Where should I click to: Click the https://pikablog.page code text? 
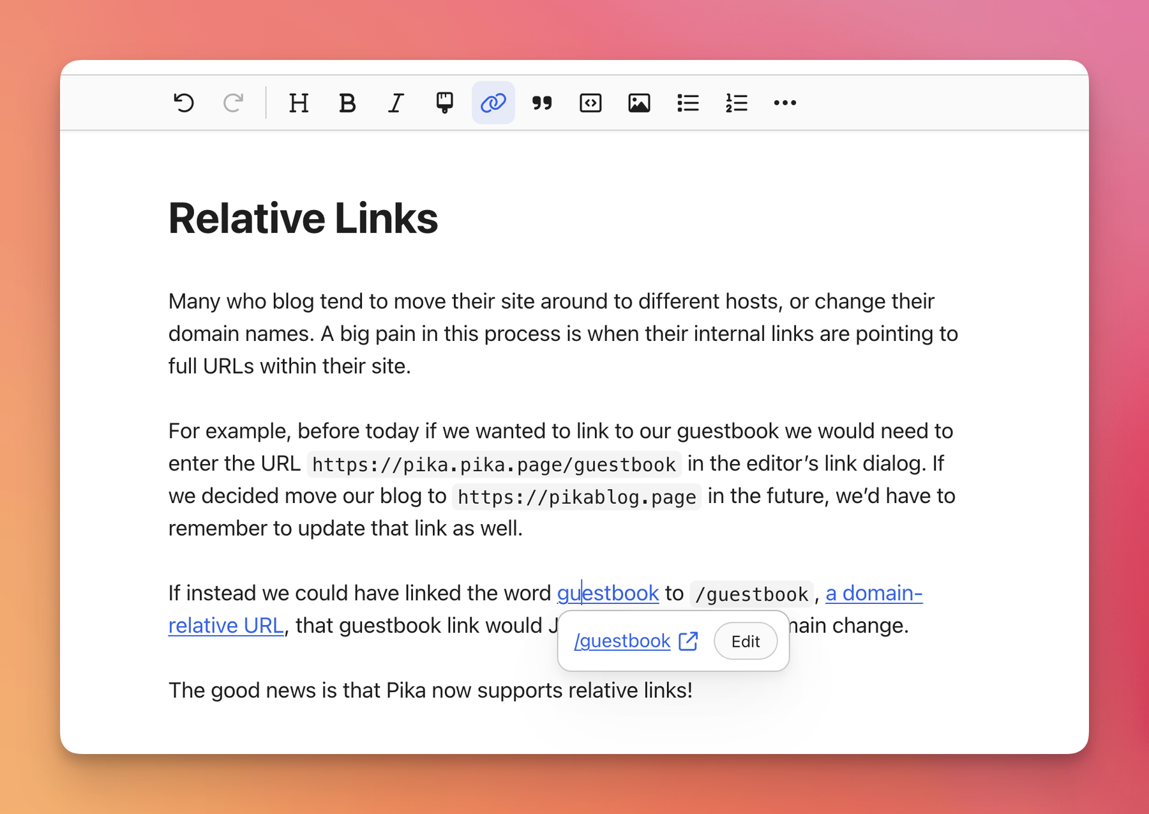tap(577, 497)
